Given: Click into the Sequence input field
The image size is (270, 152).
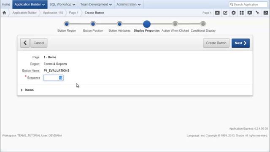Looking at the screenshot, I should click(54, 78).
